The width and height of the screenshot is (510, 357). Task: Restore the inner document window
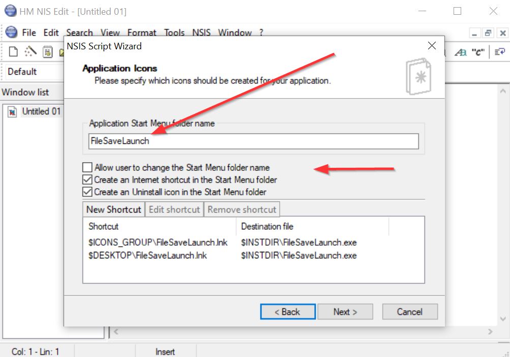coord(488,33)
